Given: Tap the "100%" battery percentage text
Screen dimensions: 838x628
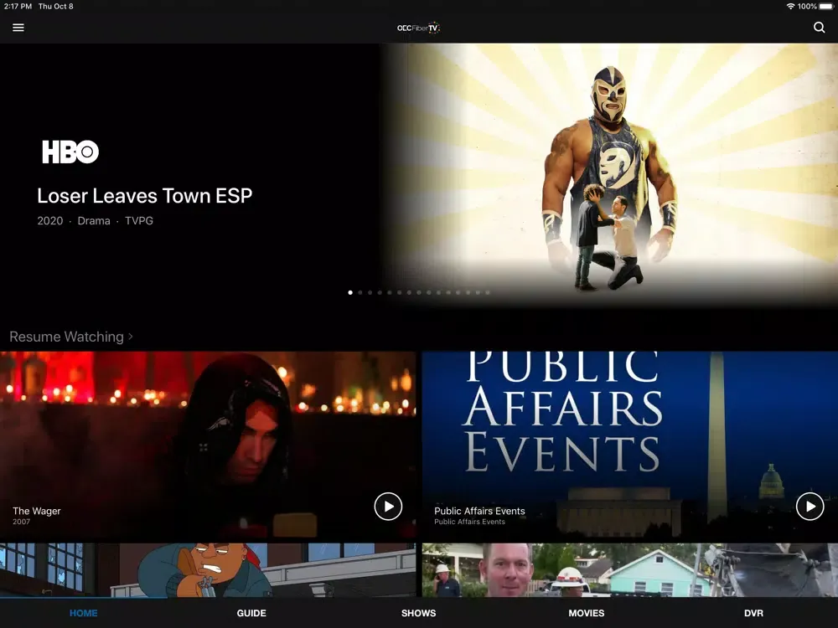Looking at the screenshot, I should [x=807, y=7].
